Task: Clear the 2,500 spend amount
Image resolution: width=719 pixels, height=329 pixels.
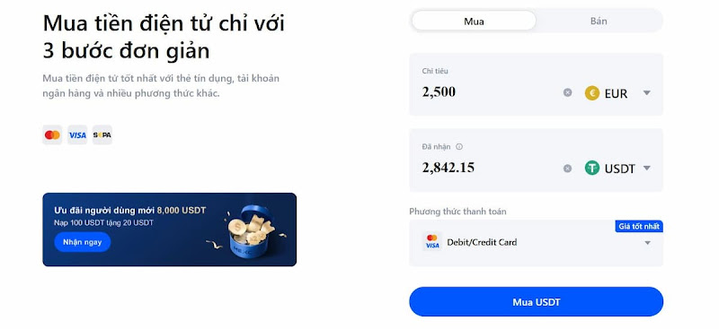Action: [568, 93]
